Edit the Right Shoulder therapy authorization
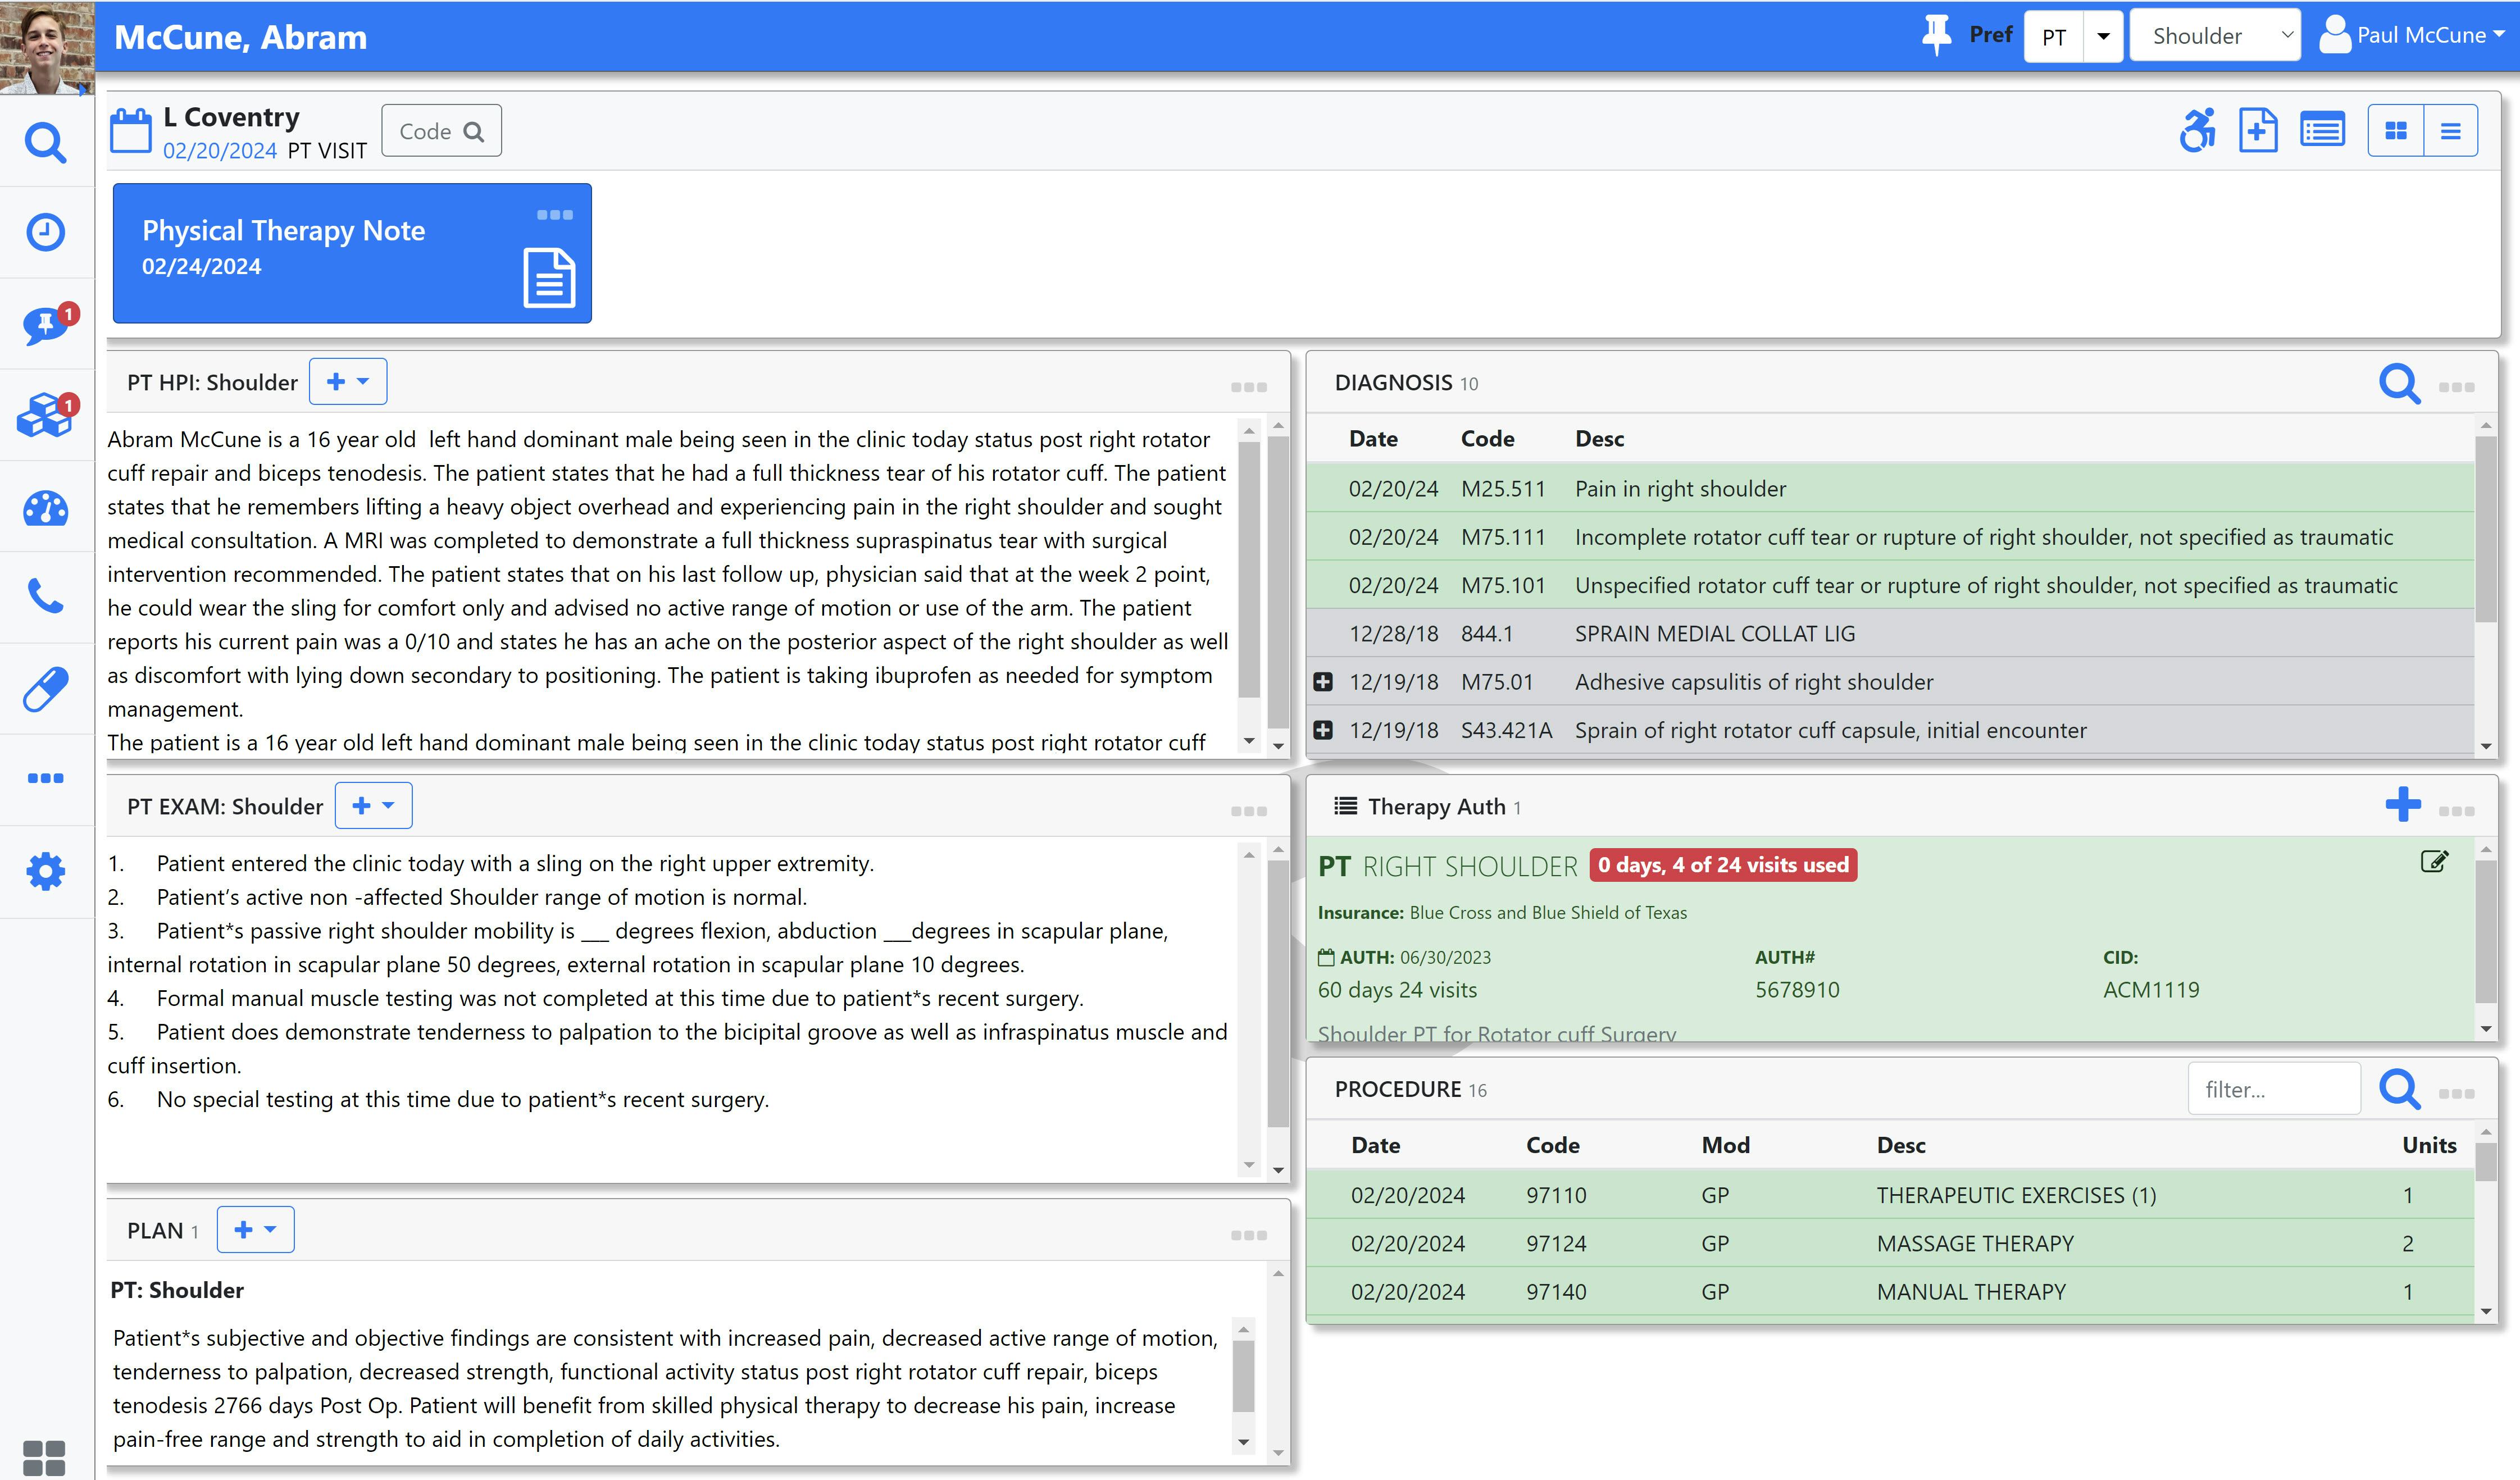 pos(2433,862)
